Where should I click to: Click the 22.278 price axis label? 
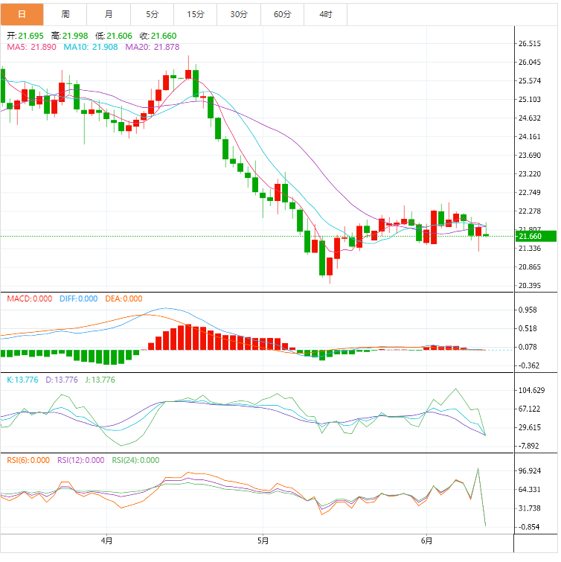click(x=530, y=211)
